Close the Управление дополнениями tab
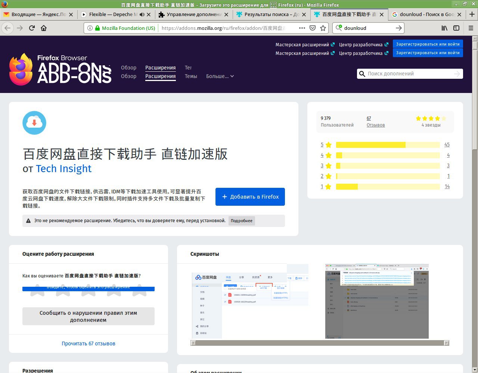 coord(226,14)
